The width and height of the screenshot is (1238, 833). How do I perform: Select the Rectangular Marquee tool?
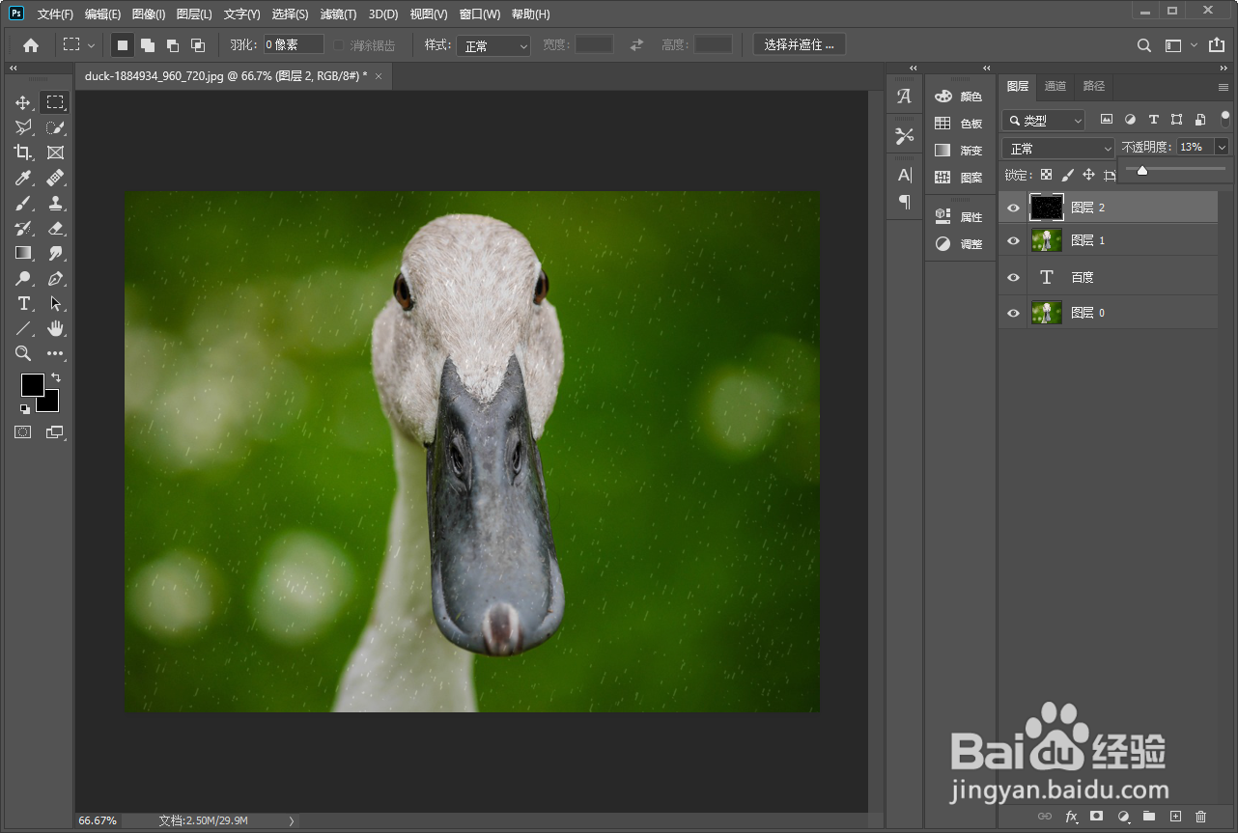[55, 102]
